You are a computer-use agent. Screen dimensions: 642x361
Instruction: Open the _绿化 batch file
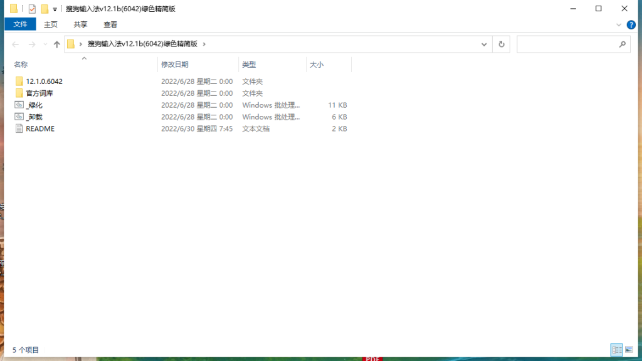(34, 105)
